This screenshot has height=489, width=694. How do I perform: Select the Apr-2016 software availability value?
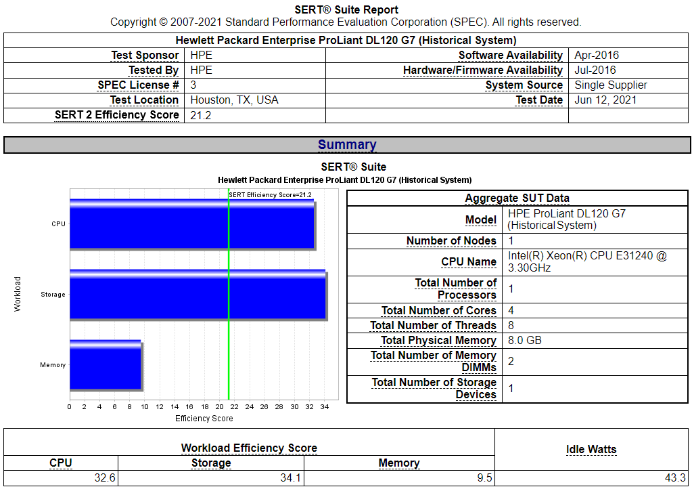point(597,56)
